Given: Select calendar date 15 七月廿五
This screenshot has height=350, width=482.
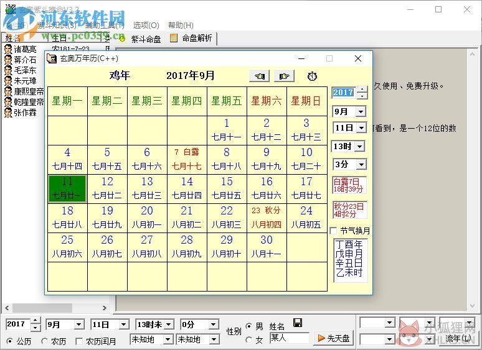Looking at the screenshot, I should point(227,188).
